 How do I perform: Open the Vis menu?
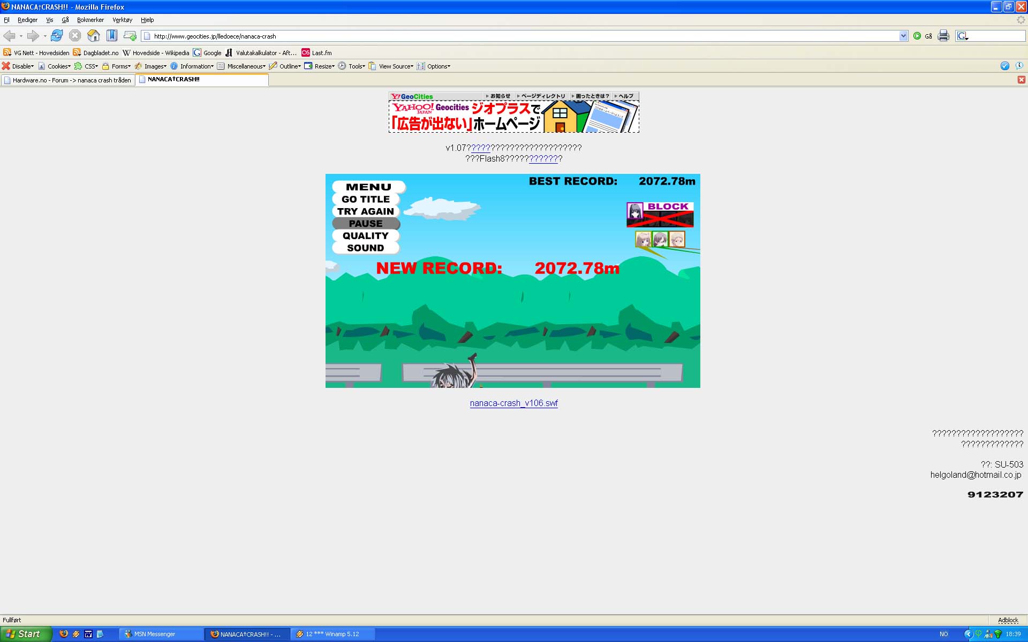click(49, 20)
